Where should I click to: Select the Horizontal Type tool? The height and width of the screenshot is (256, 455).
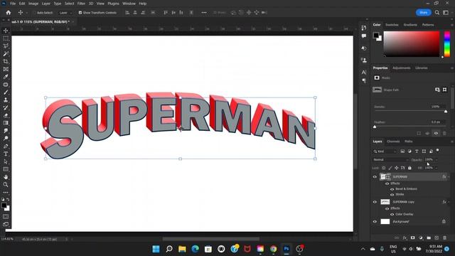click(6, 154)
